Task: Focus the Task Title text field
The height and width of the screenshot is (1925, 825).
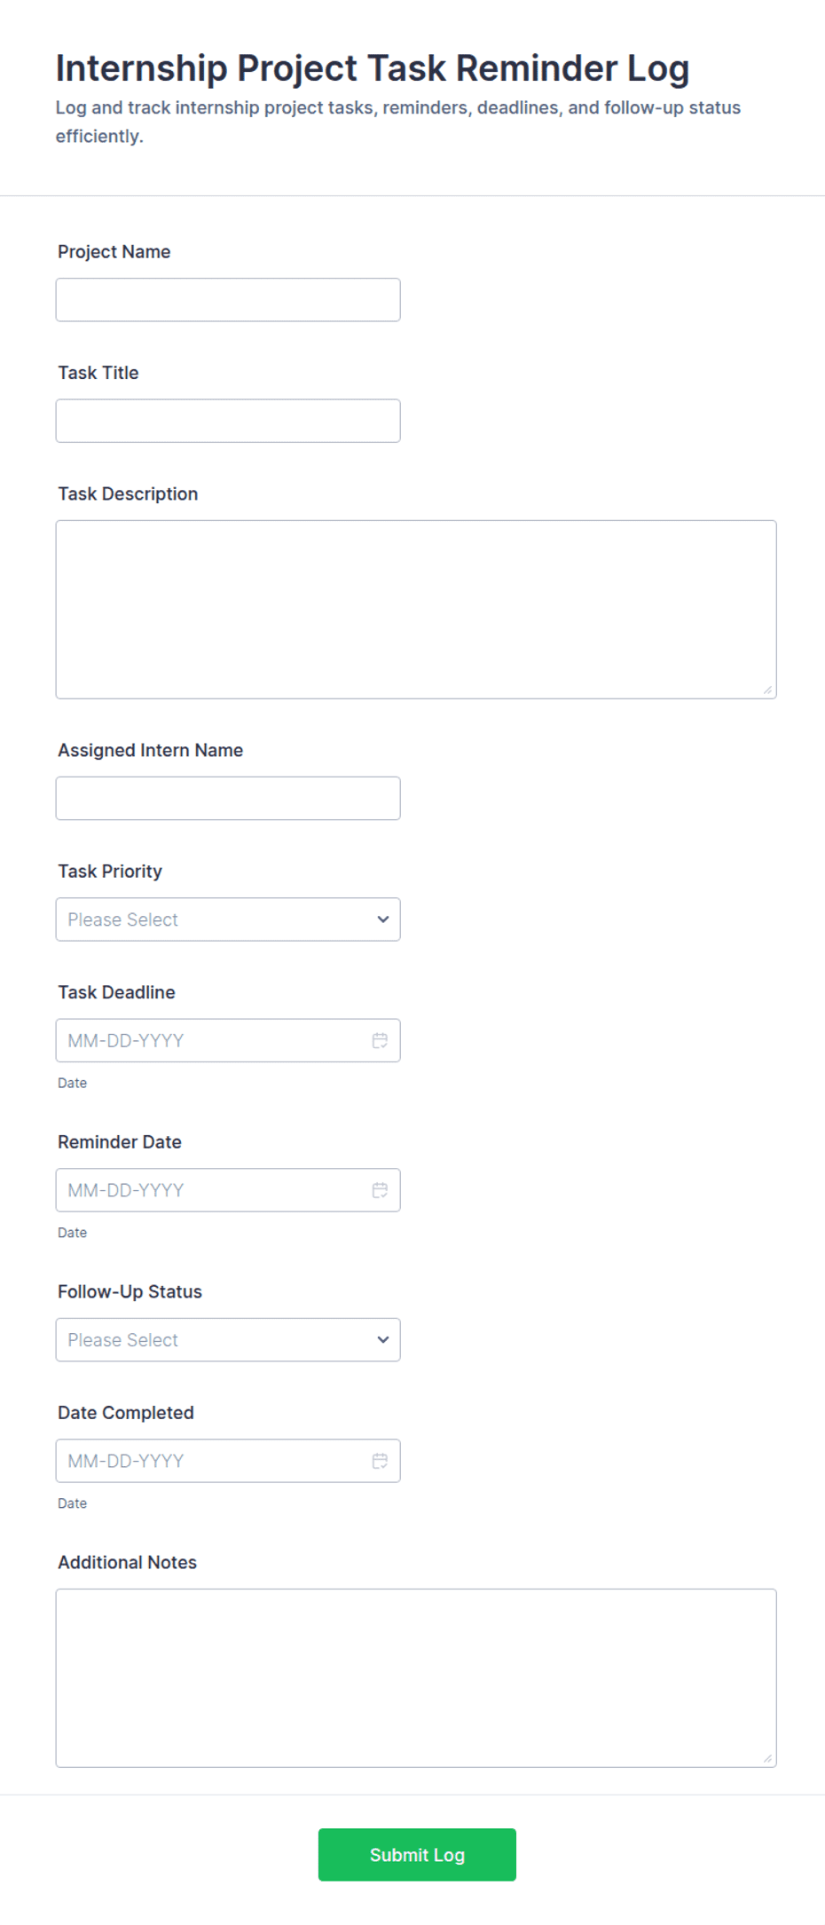Action: pyautogui.click(x=228, y=421)
